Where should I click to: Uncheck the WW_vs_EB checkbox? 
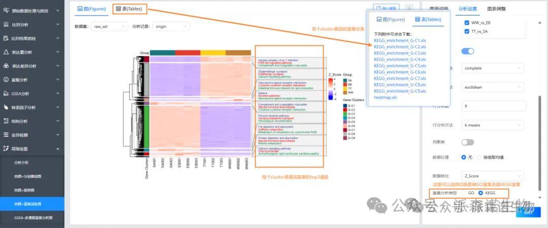[x=467, y=23]
